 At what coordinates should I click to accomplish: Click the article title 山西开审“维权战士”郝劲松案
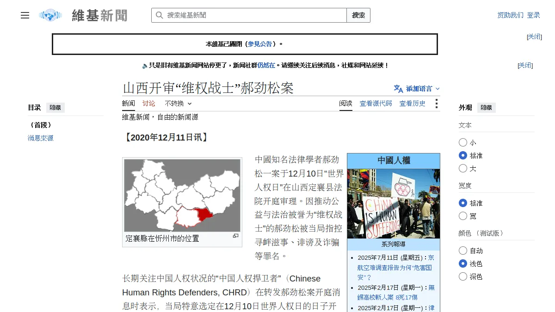click(208, 88)
